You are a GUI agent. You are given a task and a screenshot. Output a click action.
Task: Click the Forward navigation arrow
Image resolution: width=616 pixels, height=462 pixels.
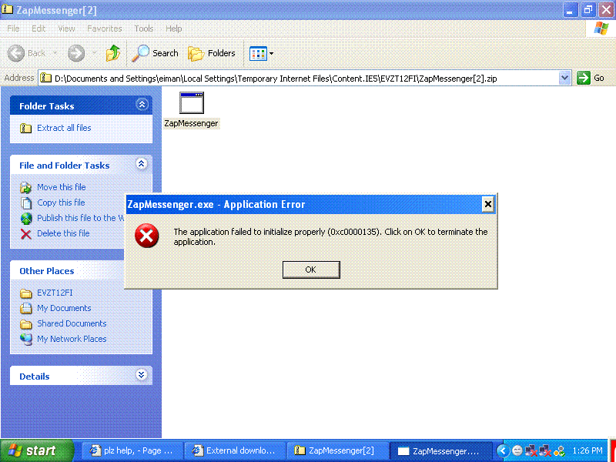point(76,53)
